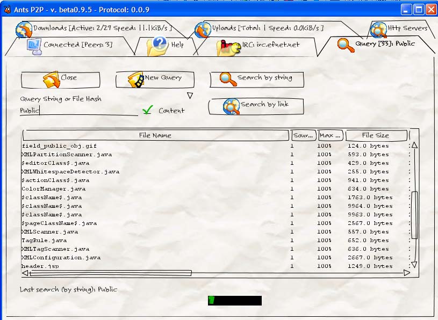This screenshot has height=320, width=438.
Task: Click the Downloads tab globe icon
Action: (x=24, y=30)
